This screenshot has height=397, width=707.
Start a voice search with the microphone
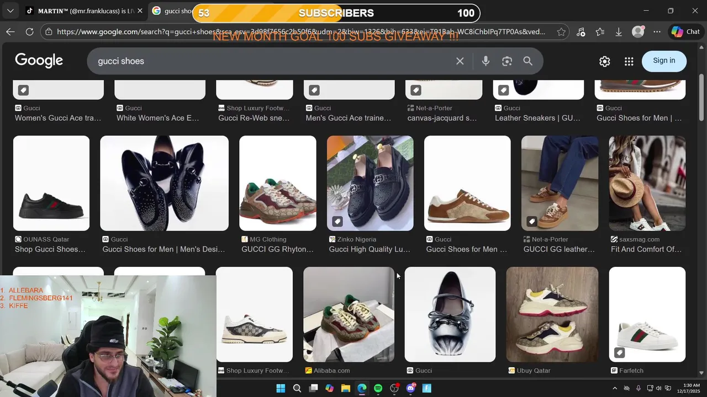(x=486, y=61)
